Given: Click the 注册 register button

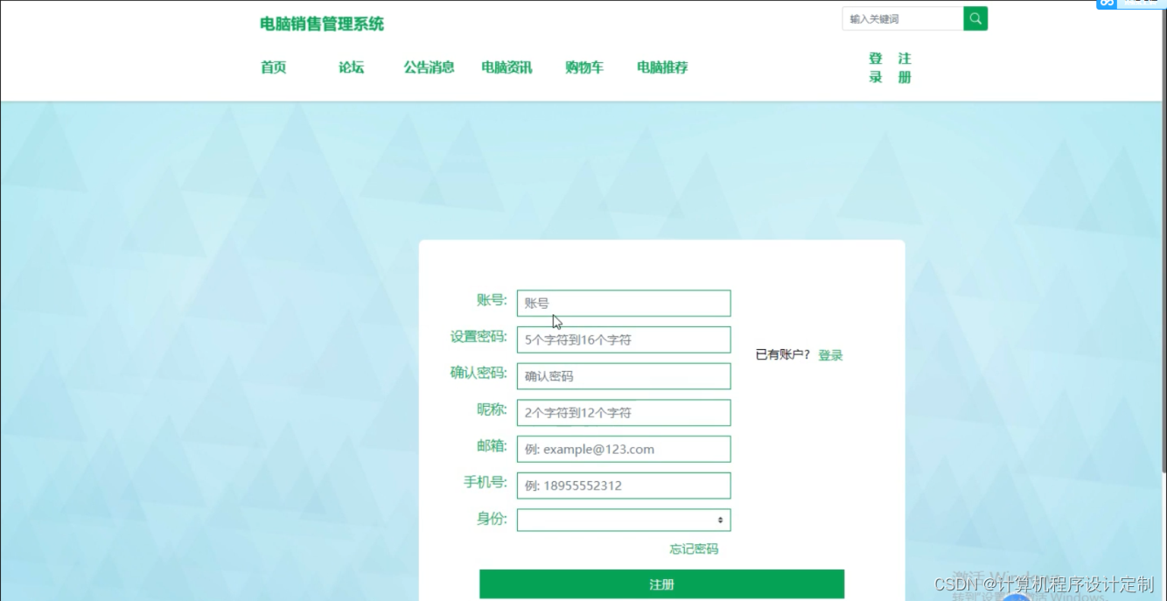Looking at the screenshot, I should (x=661, y=584).
